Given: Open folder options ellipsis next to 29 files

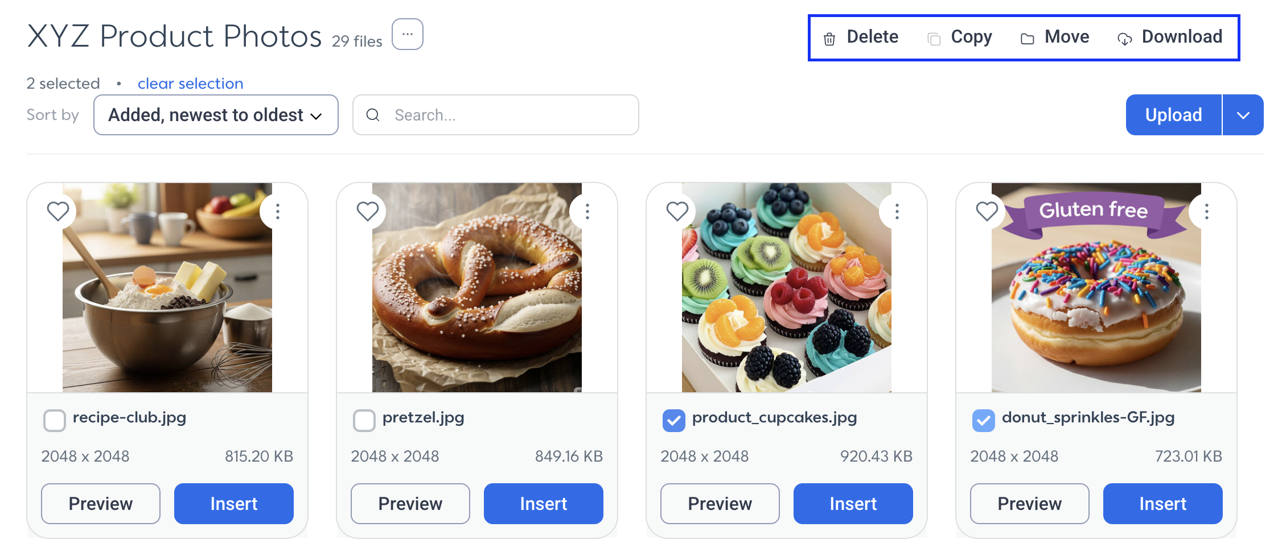Looking at the screenshot, I should coord(408,34).
